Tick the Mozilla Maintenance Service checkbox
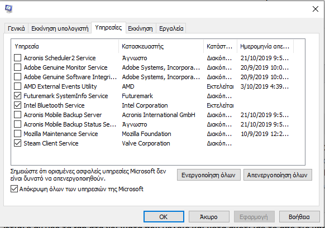This screenshot has width=325, height=228. [18, 134]
